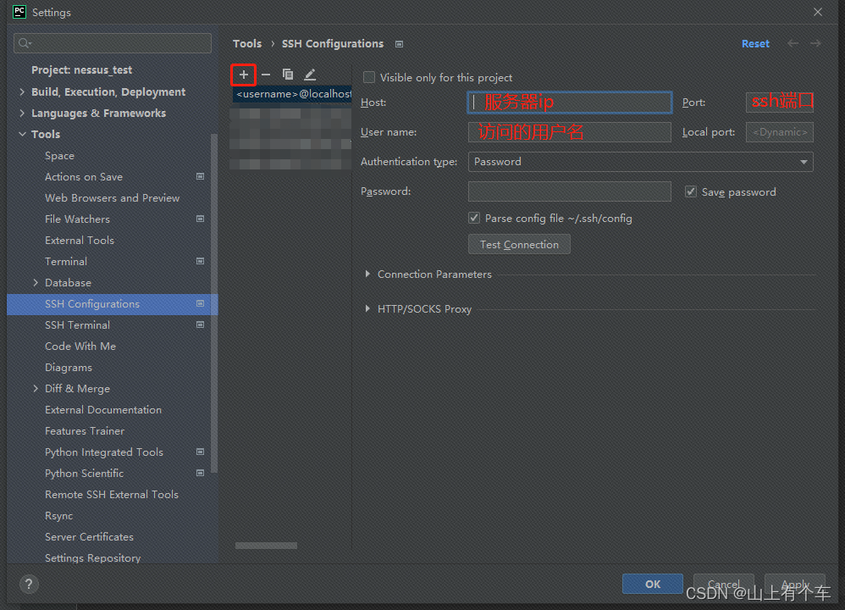The image size is (845, 610).
Task: Expand Build, Execution, Deployment tree node
Action: pos(22,91)
